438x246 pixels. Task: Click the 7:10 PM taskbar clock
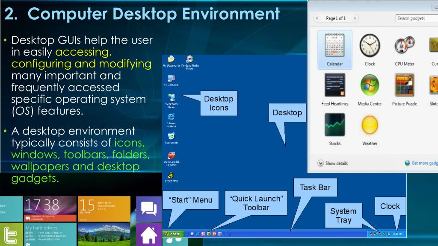[398, 234]
